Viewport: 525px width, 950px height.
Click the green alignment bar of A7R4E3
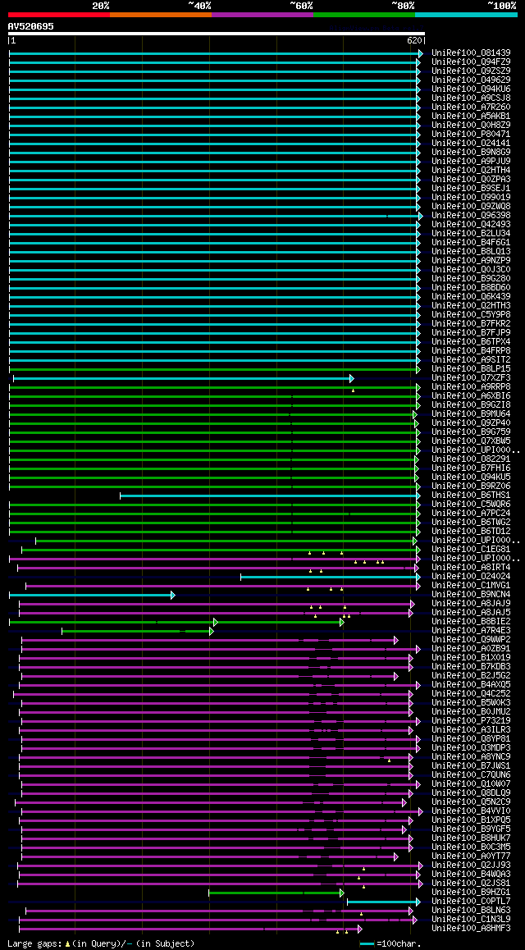click(x=136, y=632)
